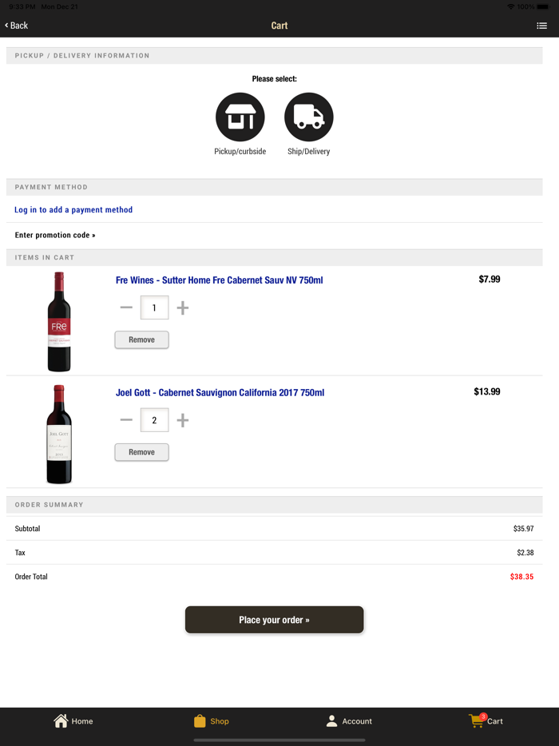Image resolution: width=559 pixels, height=746 pixels.
Task: Open the Shop bag icon
Action: pyautogui.click(x=199, y=720)
